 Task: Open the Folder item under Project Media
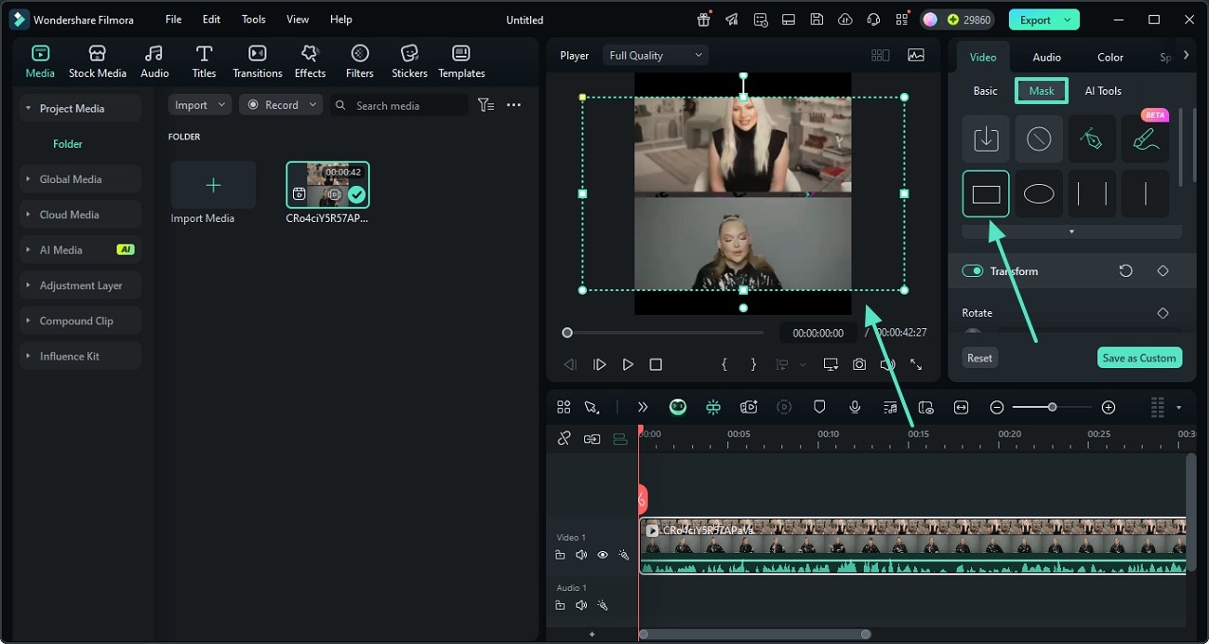tap(68, 144)
